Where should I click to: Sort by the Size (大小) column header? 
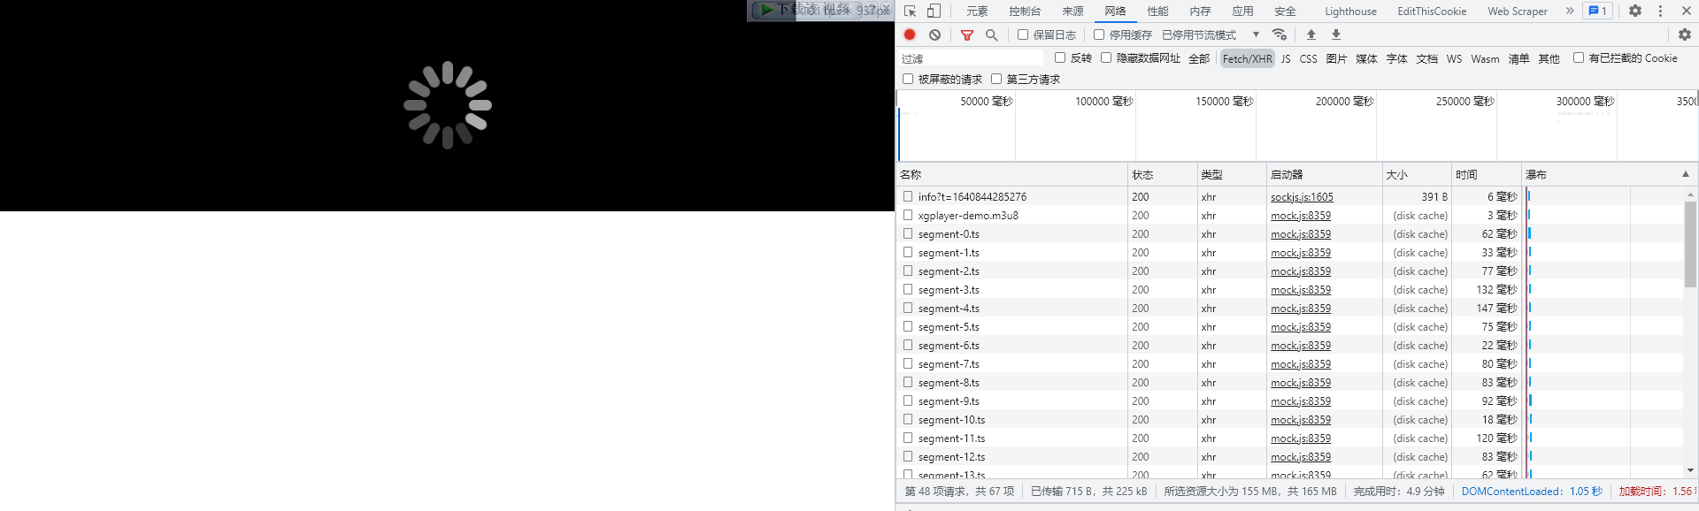pos(1417,174)
